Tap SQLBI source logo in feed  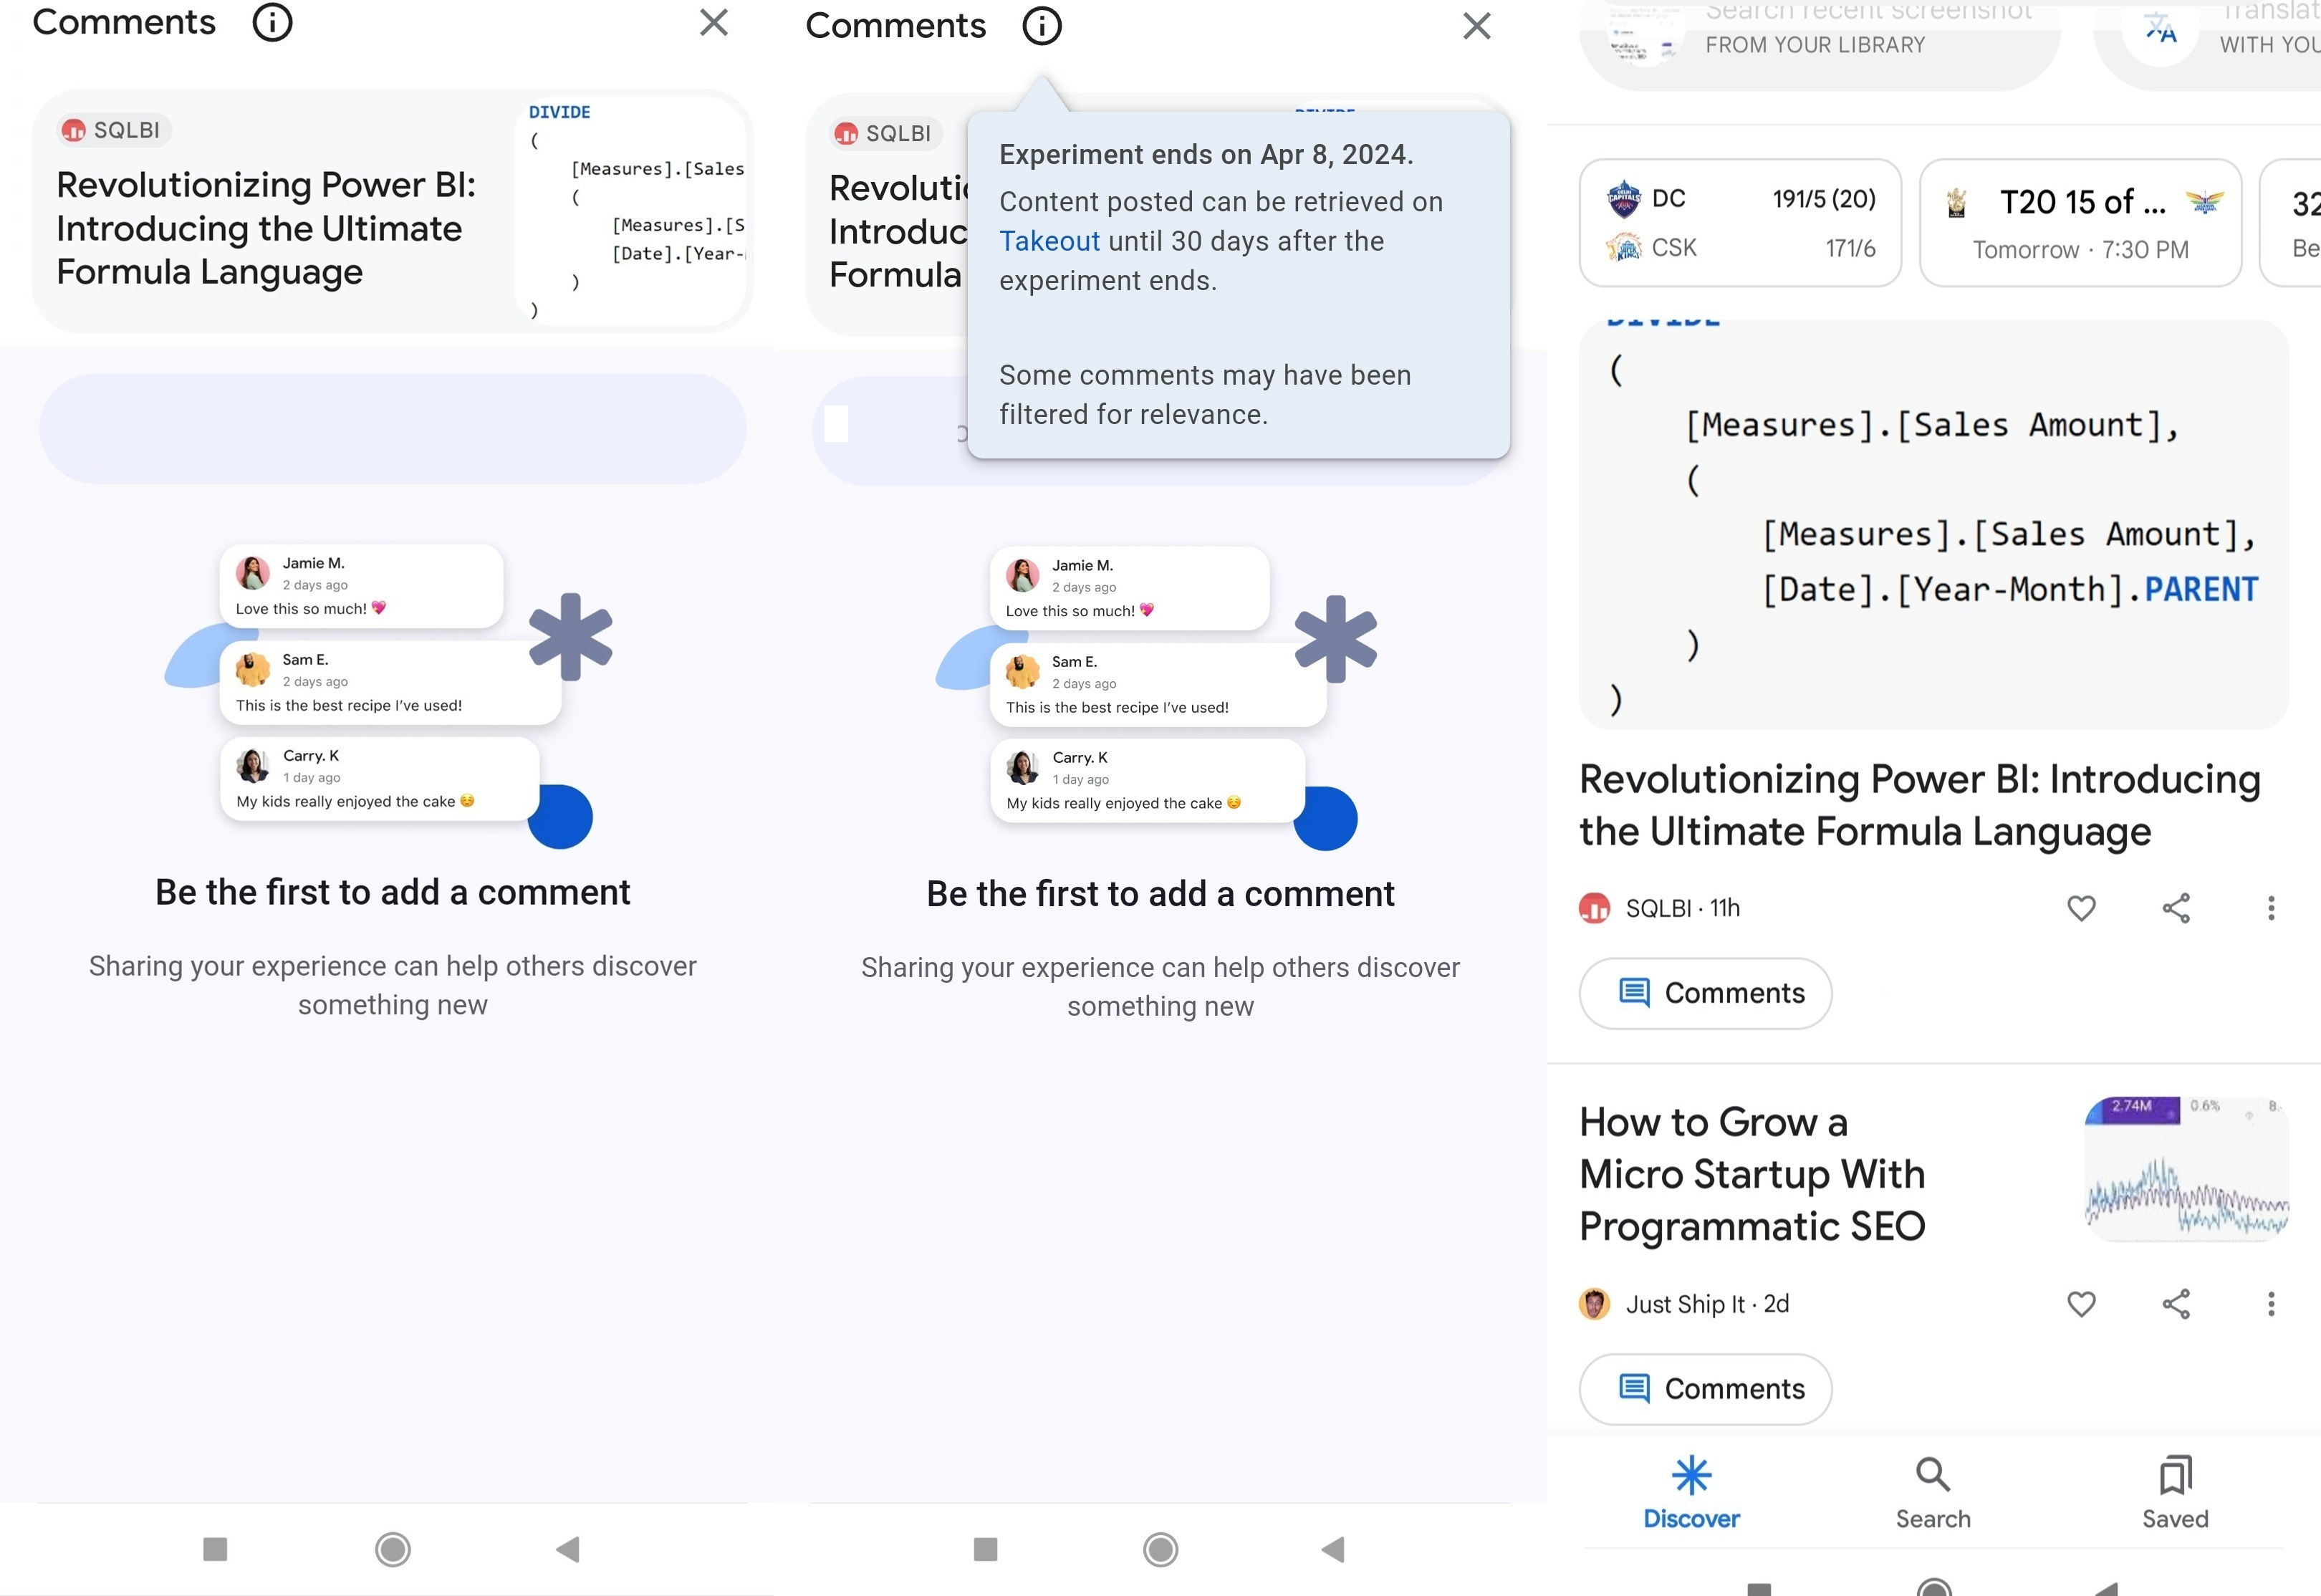tap(1594, 908)
